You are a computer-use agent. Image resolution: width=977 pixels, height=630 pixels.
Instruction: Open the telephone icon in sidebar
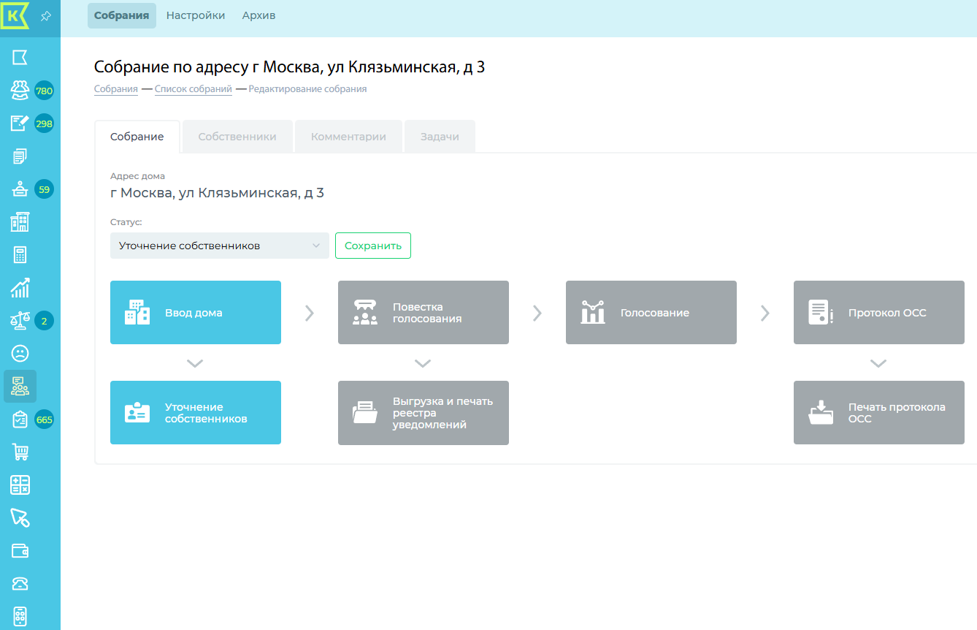point(20,583)
